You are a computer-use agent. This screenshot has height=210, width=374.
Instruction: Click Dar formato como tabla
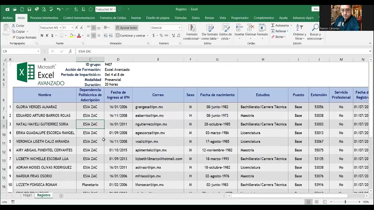tap(209, 32)
